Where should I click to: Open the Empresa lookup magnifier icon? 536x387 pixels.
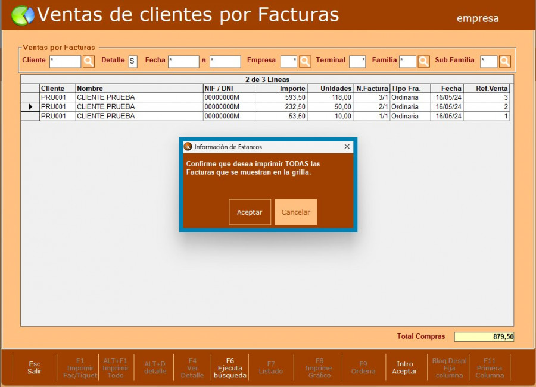[x=305, y=61]
